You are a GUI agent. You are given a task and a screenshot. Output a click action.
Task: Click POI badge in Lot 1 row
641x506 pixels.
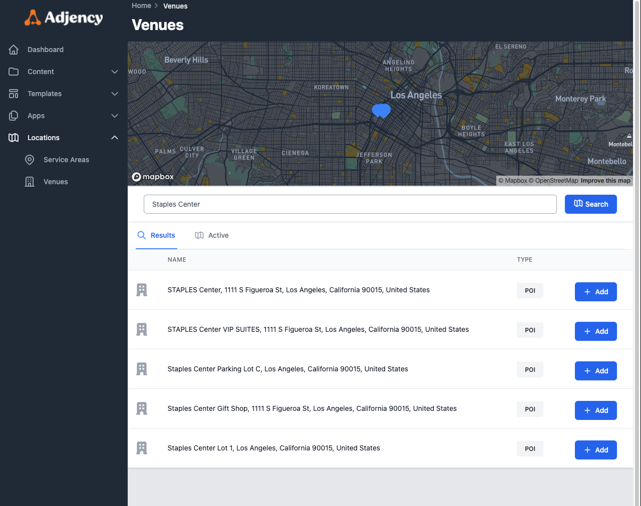click(530, 449)
